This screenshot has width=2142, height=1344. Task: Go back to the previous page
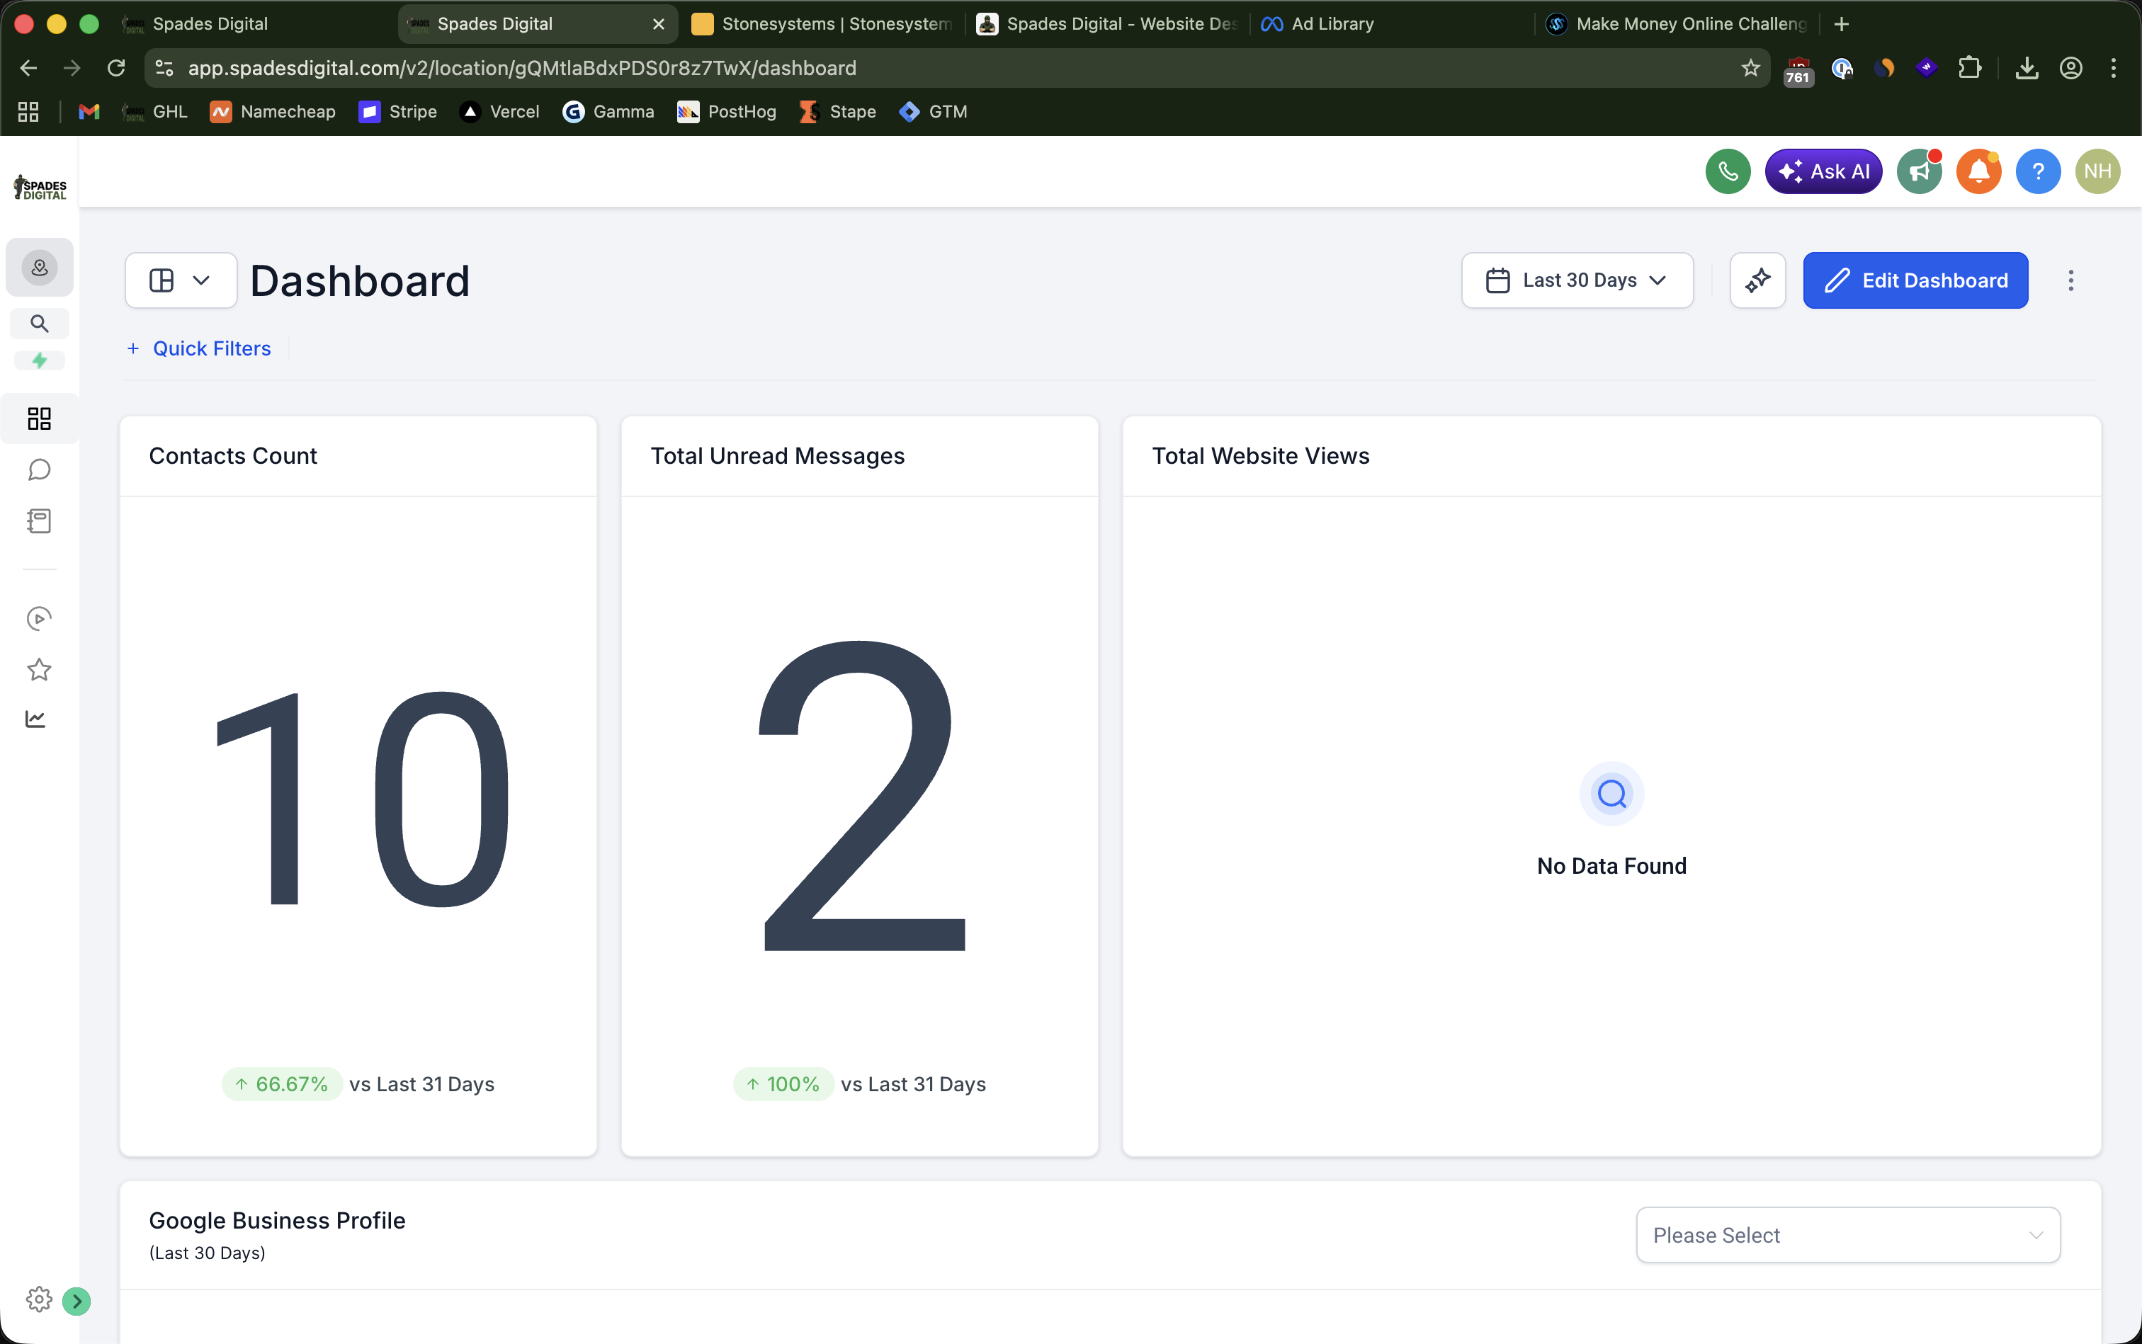pyautogui.click(x=28, y=69)
